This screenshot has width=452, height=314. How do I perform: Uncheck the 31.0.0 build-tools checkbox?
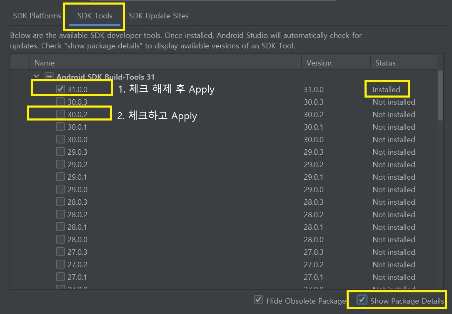60,89
